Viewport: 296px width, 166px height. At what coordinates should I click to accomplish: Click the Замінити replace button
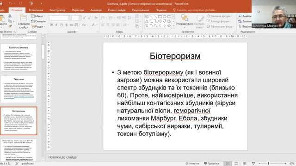pos(245,21)
